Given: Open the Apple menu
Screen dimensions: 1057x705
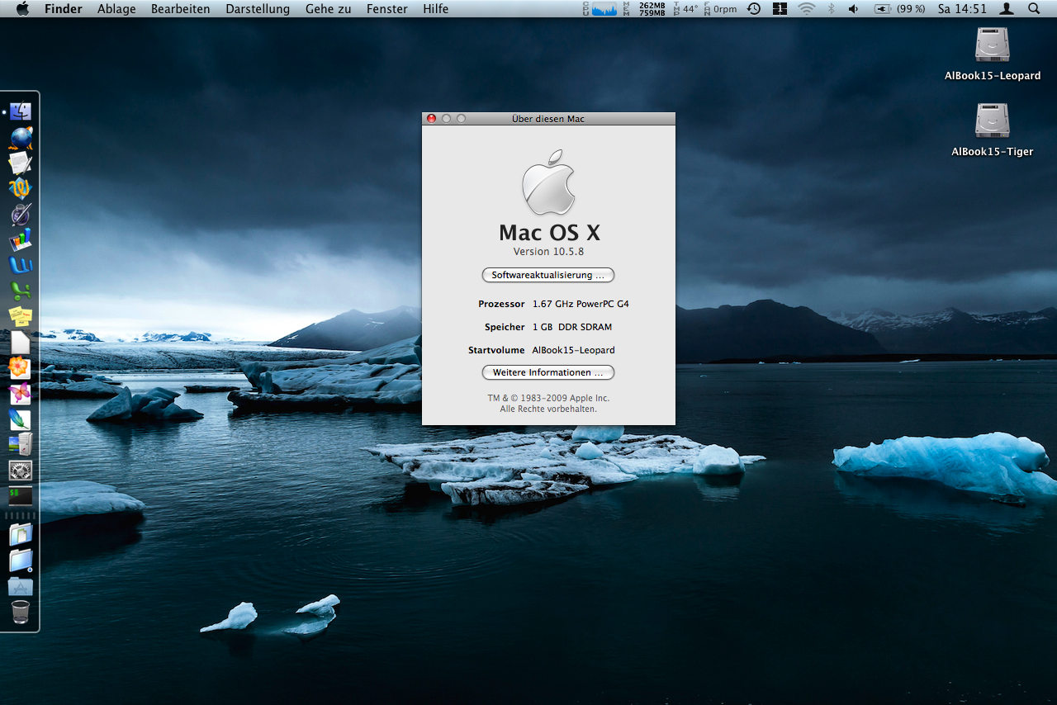Looking at the screenshot, I should click(22, 9).
